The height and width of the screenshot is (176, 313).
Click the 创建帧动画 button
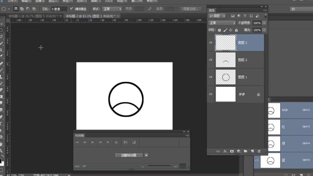(x=129, y=155)
